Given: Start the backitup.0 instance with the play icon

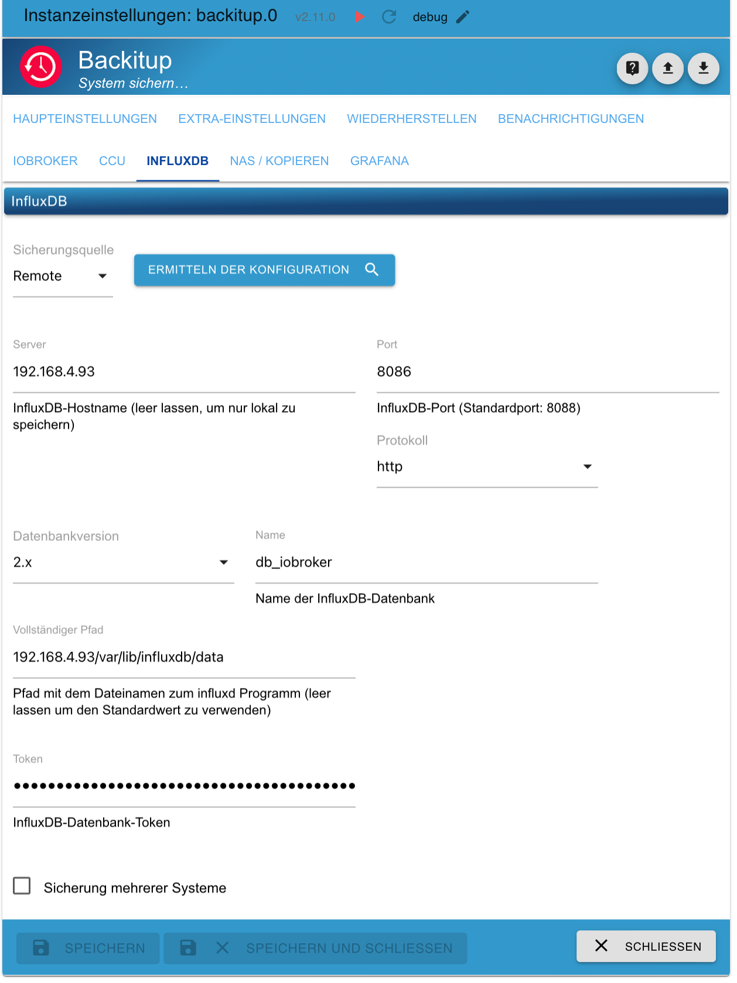Looking at the screenshot, I should click(x=360, y=17).
